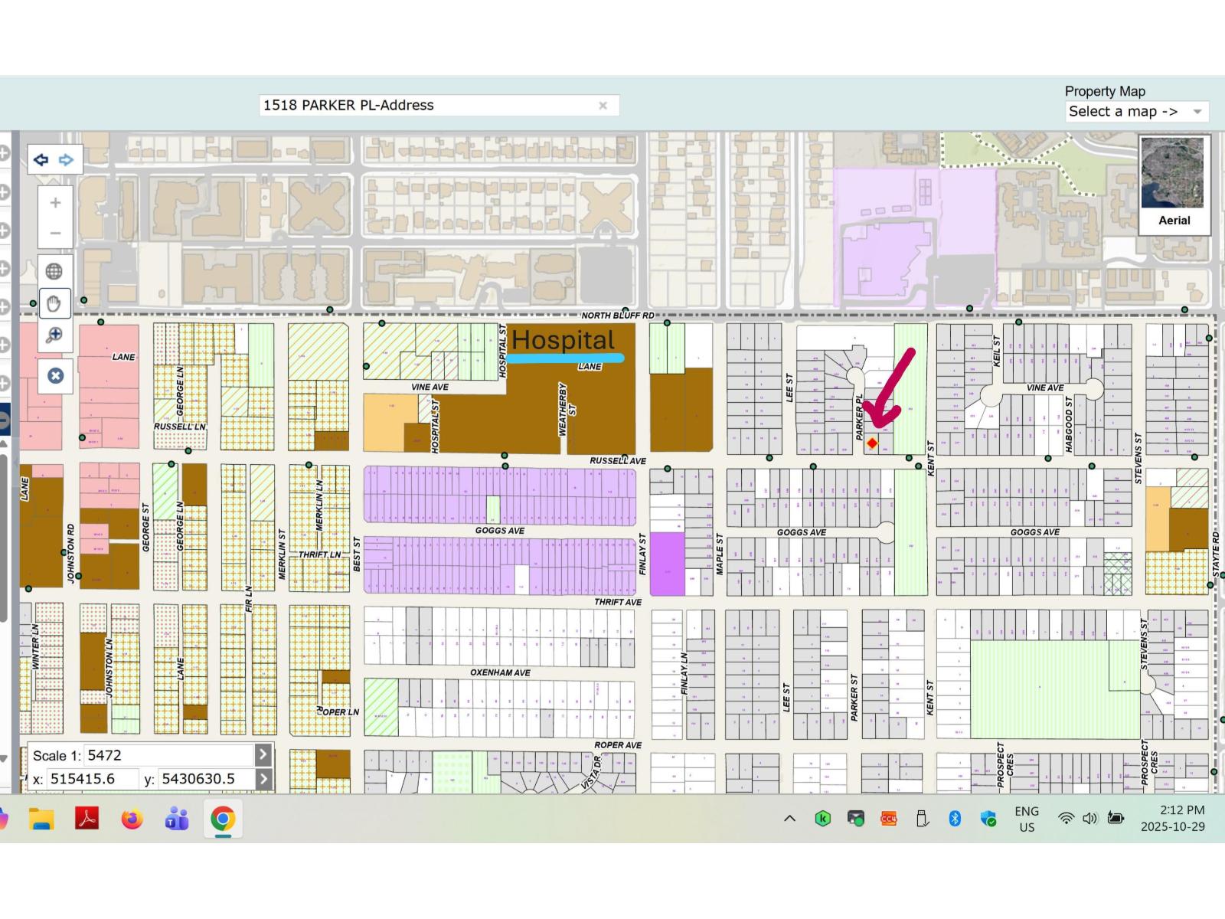Apply scale with the arrow button
The width and height of the screenshot is (1225, 919).
263,755
